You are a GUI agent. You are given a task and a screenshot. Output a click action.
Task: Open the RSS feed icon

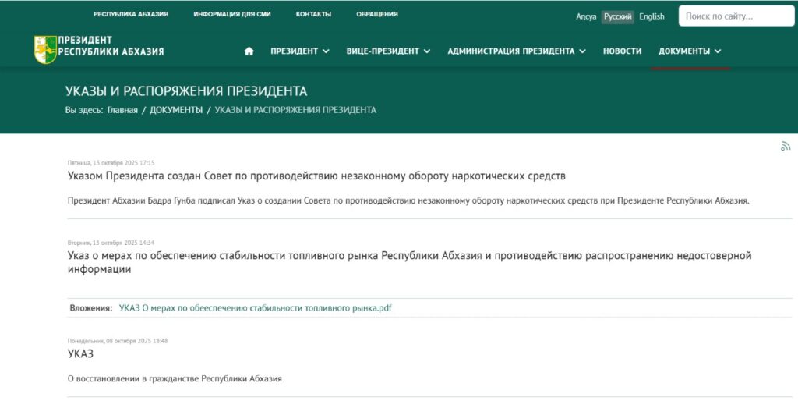[x=786, y=146]
